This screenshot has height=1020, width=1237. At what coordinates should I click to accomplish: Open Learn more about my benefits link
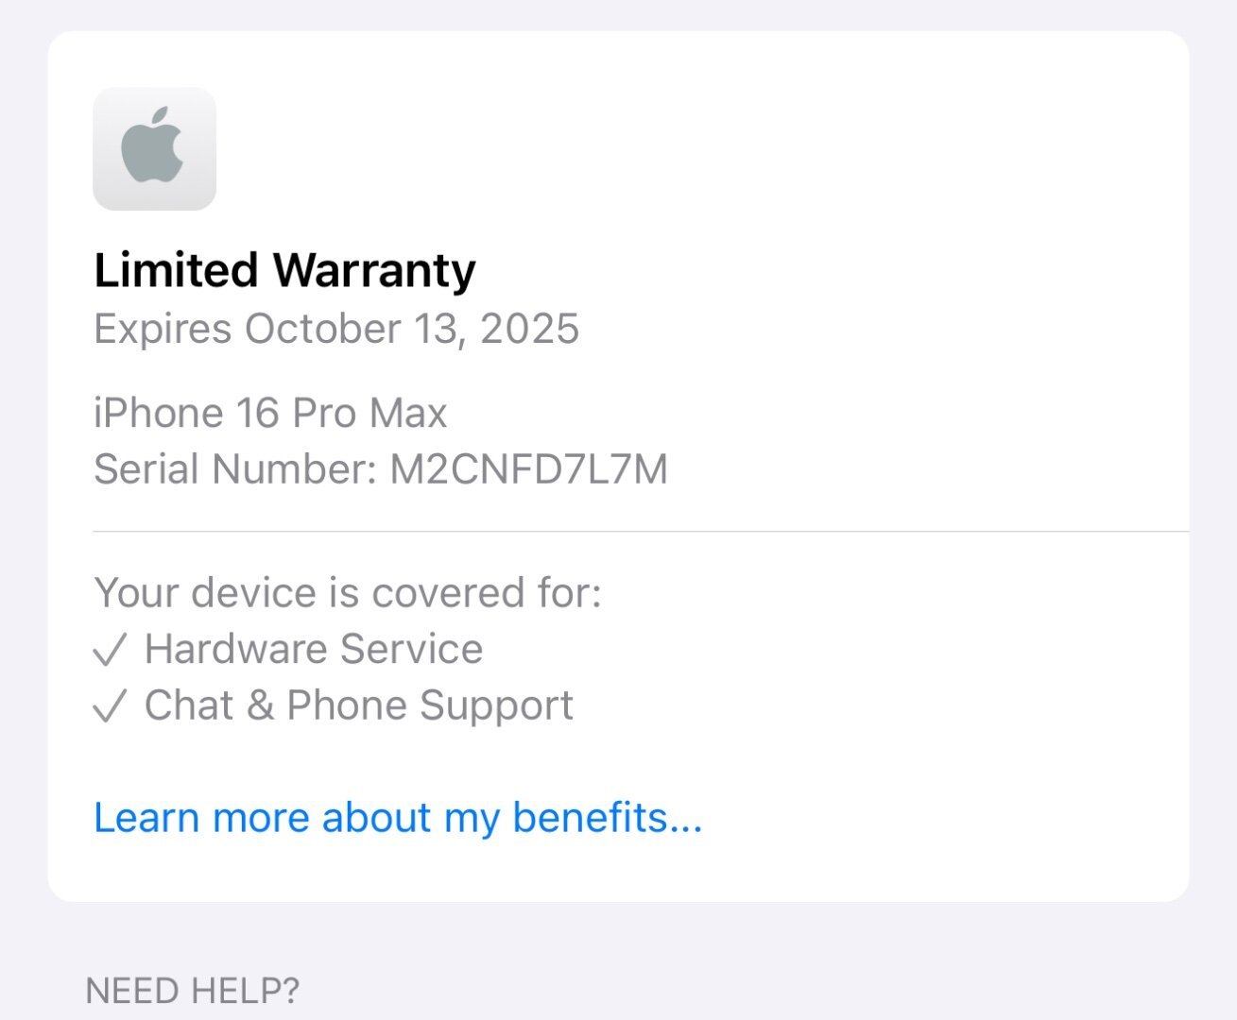click(398, 817)
